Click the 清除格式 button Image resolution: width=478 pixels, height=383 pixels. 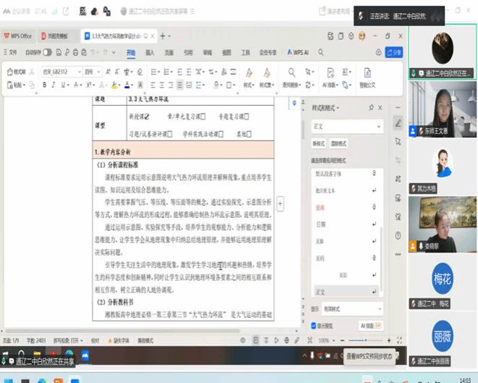(x=340, y=143)
